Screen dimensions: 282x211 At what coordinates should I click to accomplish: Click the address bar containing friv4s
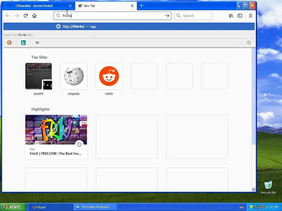(112, 16)
